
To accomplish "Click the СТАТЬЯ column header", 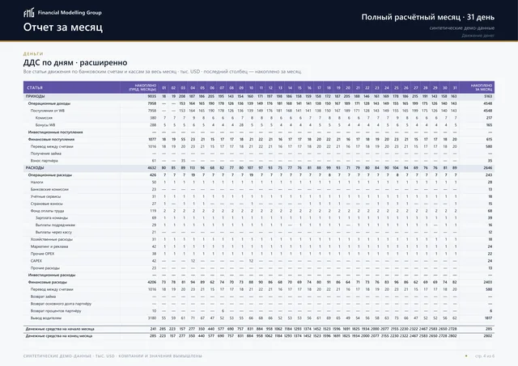I will 35,88.
